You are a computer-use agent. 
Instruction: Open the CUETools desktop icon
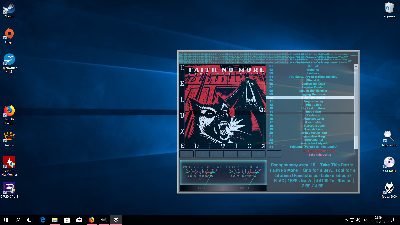pyautogui.click(x=389, y=164)
